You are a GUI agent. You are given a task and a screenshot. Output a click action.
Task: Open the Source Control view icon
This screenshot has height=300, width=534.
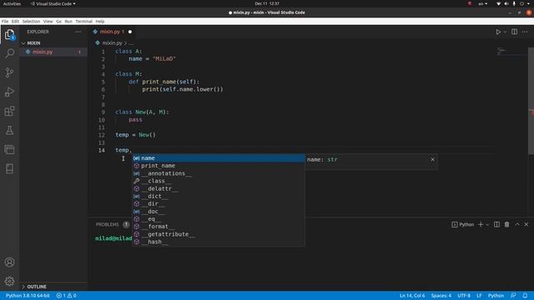9,72
